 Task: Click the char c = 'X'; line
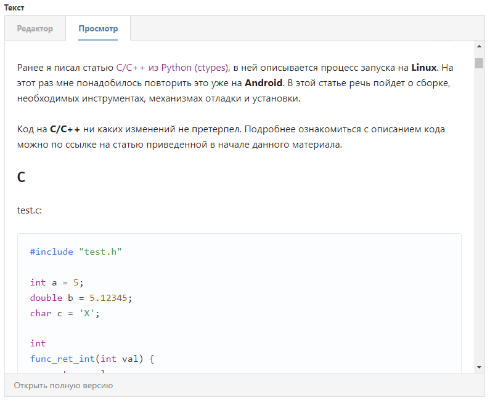point(65,313)
